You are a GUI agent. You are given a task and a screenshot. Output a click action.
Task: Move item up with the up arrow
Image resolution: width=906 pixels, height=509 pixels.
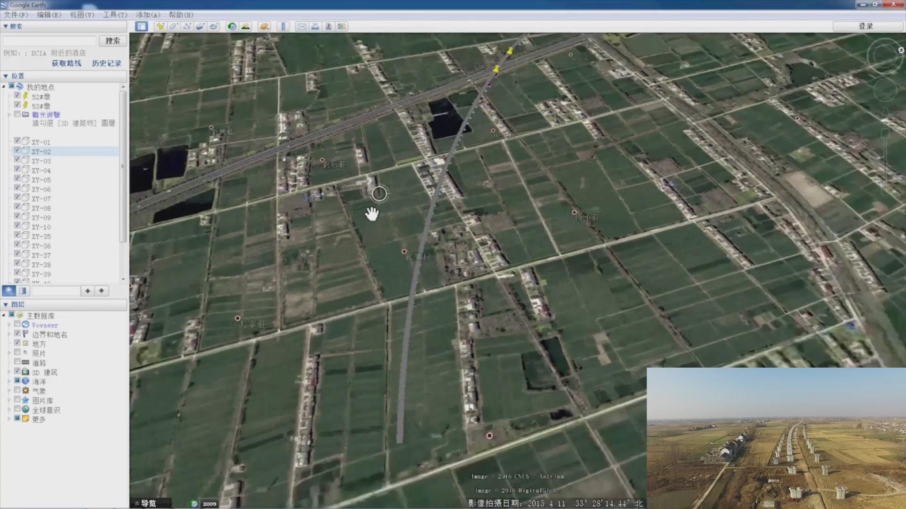88,291
